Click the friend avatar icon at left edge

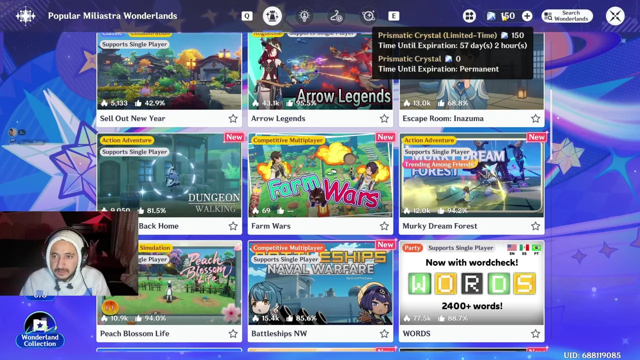12,132
